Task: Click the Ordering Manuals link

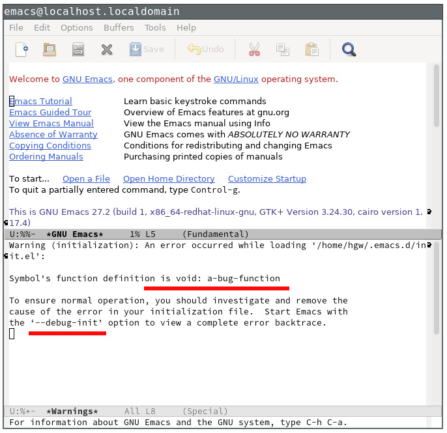Action: pos(46,157)
